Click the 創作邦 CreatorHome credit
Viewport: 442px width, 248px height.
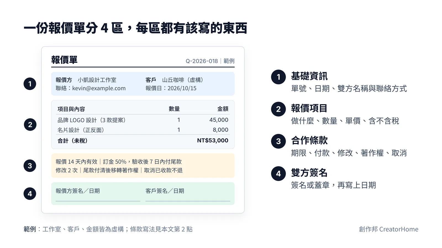point(389,229)
